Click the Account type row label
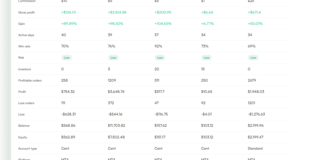 coord(28,148)
